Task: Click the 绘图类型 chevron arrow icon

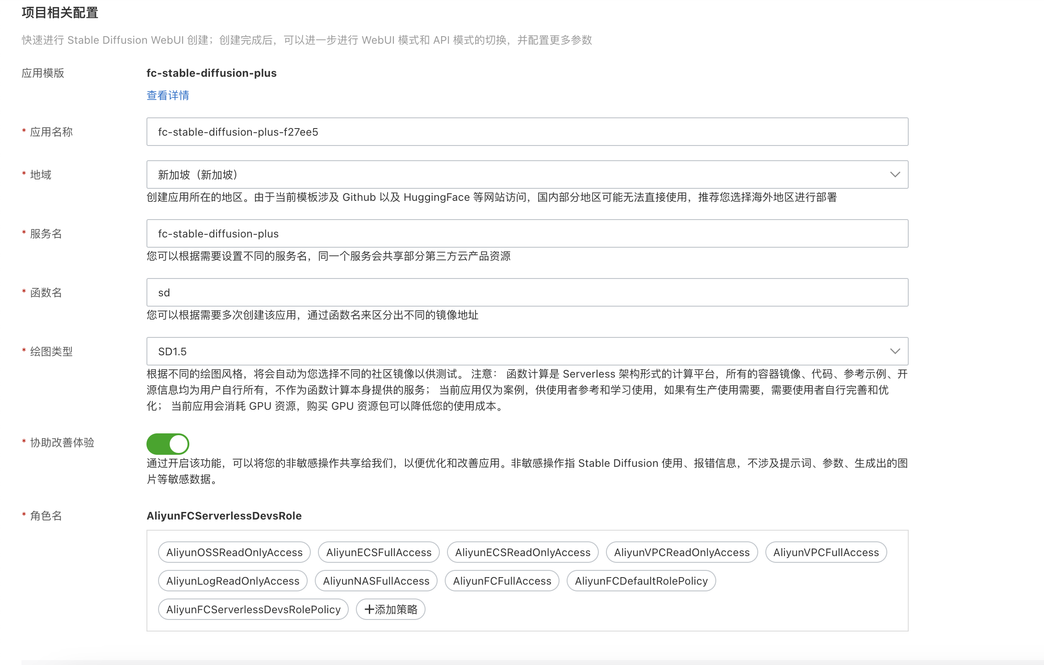Action: click(x=894, y=351)
